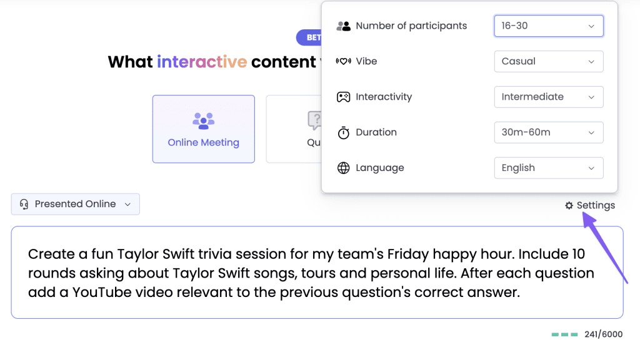The image size is (640, 355).
Task: Click the headset icon beside Presented Online
Action: tap(24, 204)
